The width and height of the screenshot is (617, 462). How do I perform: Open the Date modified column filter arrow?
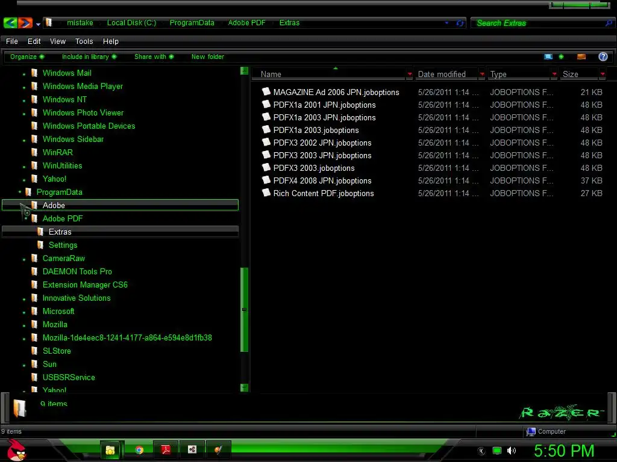click(482, 74)
